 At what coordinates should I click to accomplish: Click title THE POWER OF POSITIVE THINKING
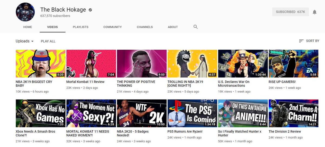click(136, 84)
